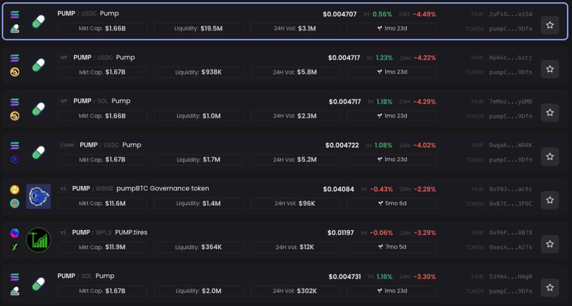Click the 1mo 23d age badge on the first row
Viewport: 572px width, 306px height.
coord(391,28)
